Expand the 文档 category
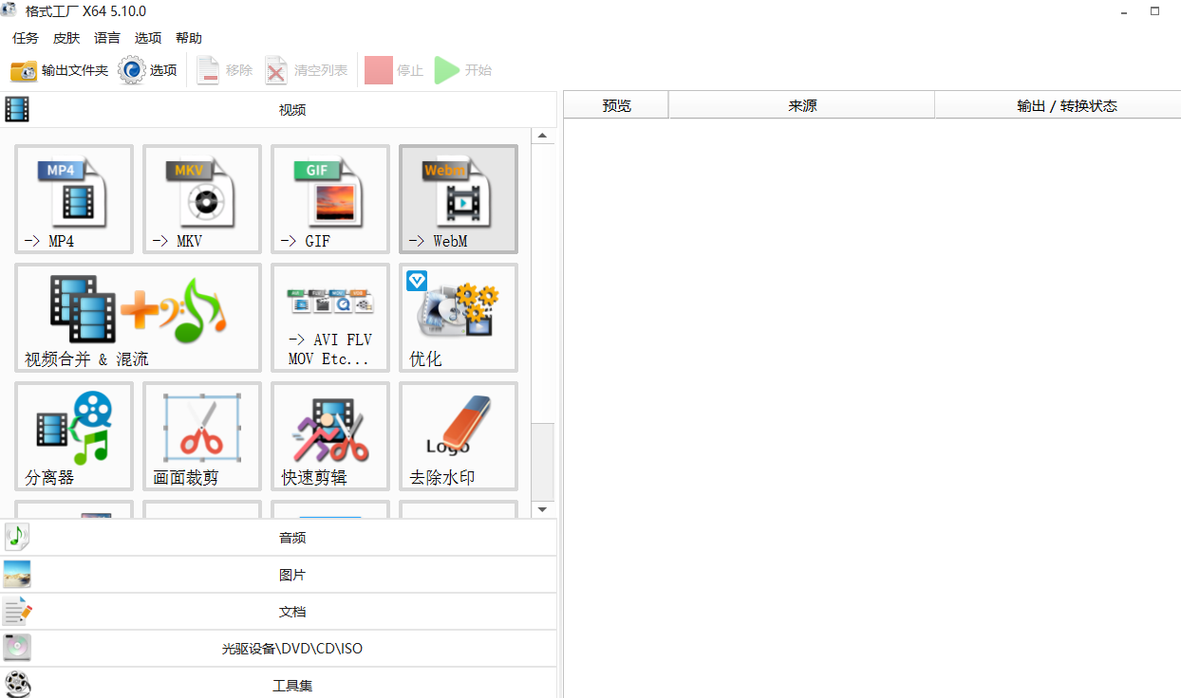 point(278,612)
